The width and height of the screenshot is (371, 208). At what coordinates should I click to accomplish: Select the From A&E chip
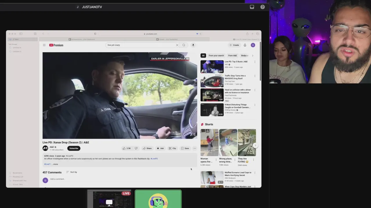pos(232,55)
